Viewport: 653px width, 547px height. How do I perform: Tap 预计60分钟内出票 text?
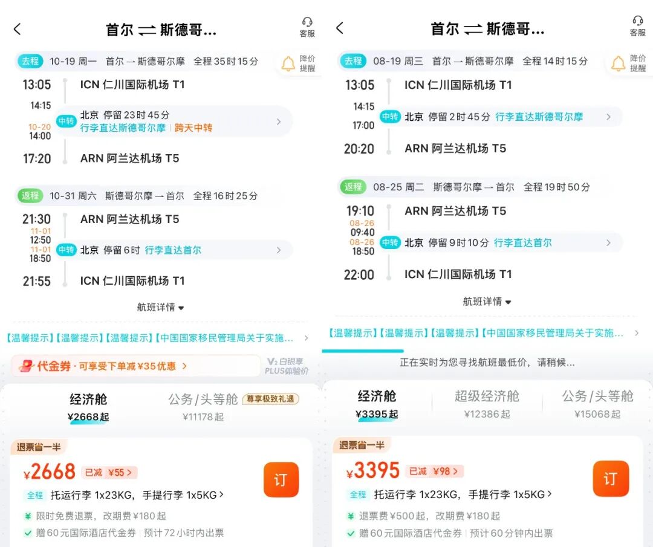(x=512, y=533)
